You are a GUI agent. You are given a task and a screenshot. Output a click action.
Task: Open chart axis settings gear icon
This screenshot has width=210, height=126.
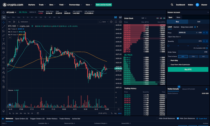point(119,109)
